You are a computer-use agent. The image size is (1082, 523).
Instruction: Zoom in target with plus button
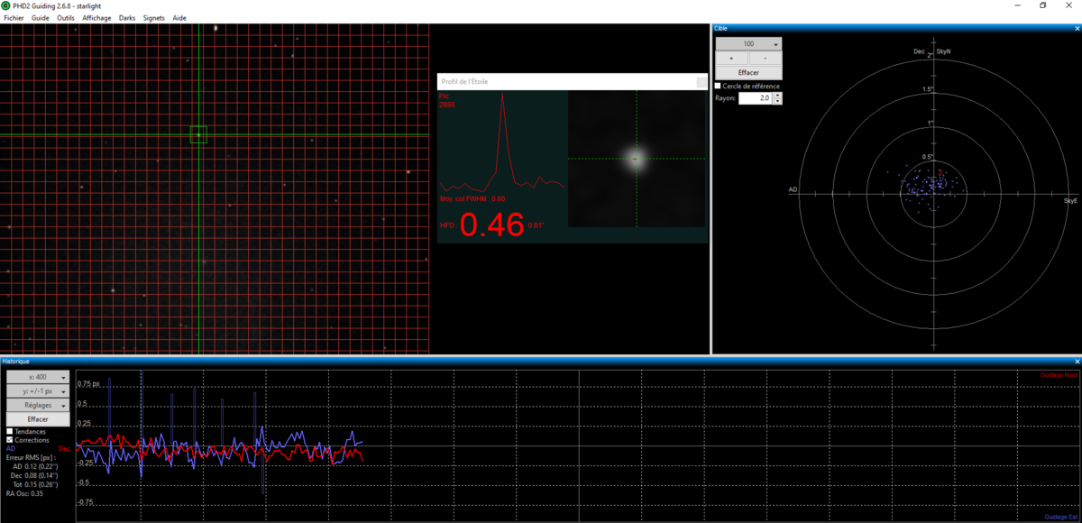click(731, 58)
